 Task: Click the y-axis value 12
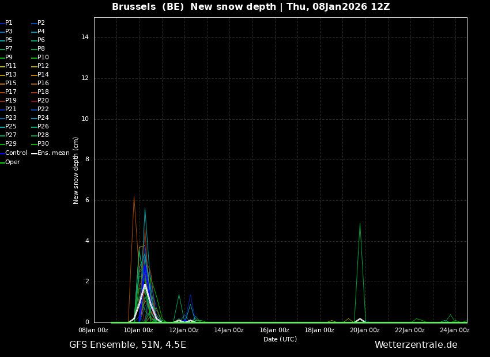point(85,78)
